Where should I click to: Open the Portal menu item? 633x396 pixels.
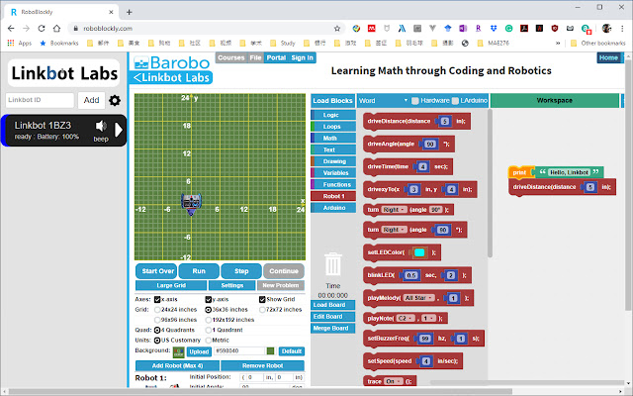click(276, 57)
